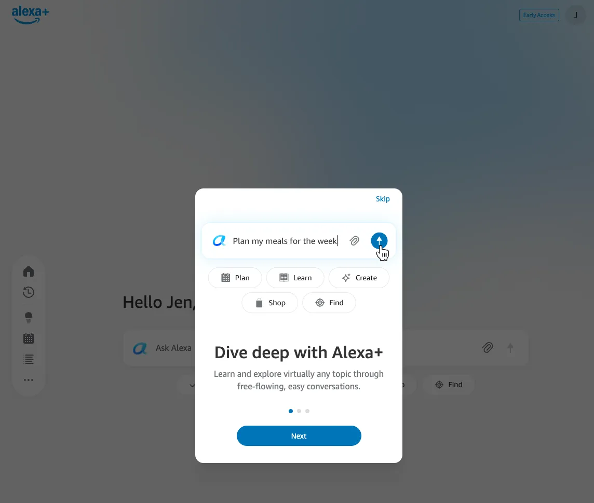Open the calendar icon in sidebar
The image size is (594, 503).
coord(29,338)
